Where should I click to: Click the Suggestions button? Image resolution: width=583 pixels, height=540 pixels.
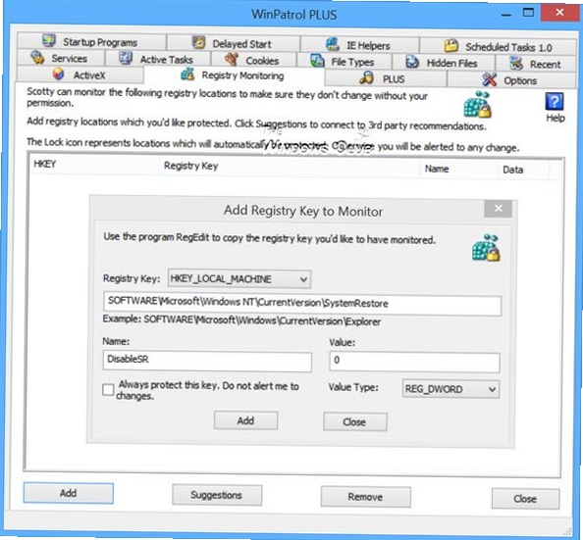(x=217, y=495)
